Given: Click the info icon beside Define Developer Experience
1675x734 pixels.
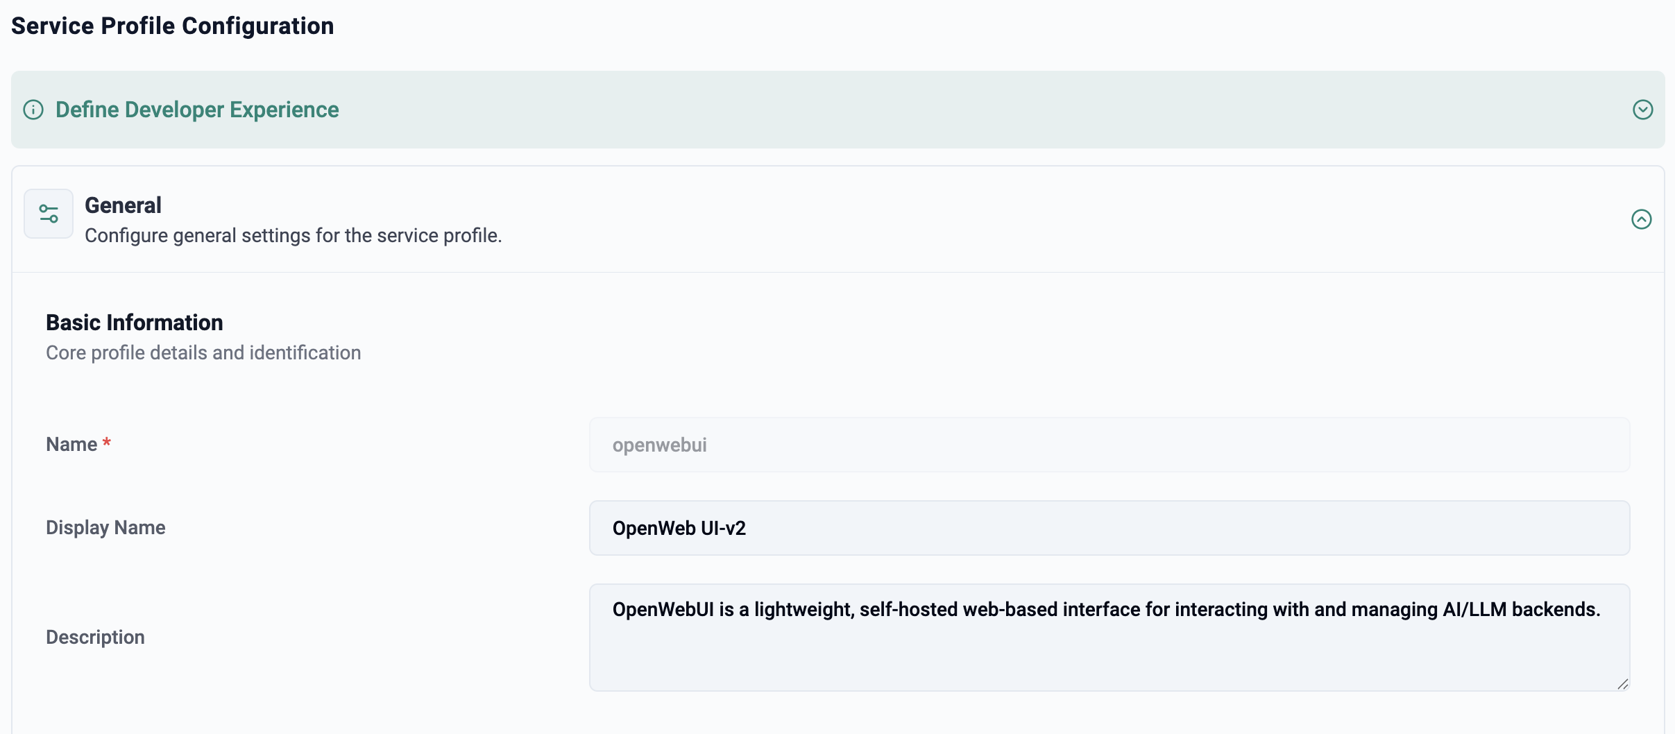Looking at the screenshot, I should (x=33, y=110).
